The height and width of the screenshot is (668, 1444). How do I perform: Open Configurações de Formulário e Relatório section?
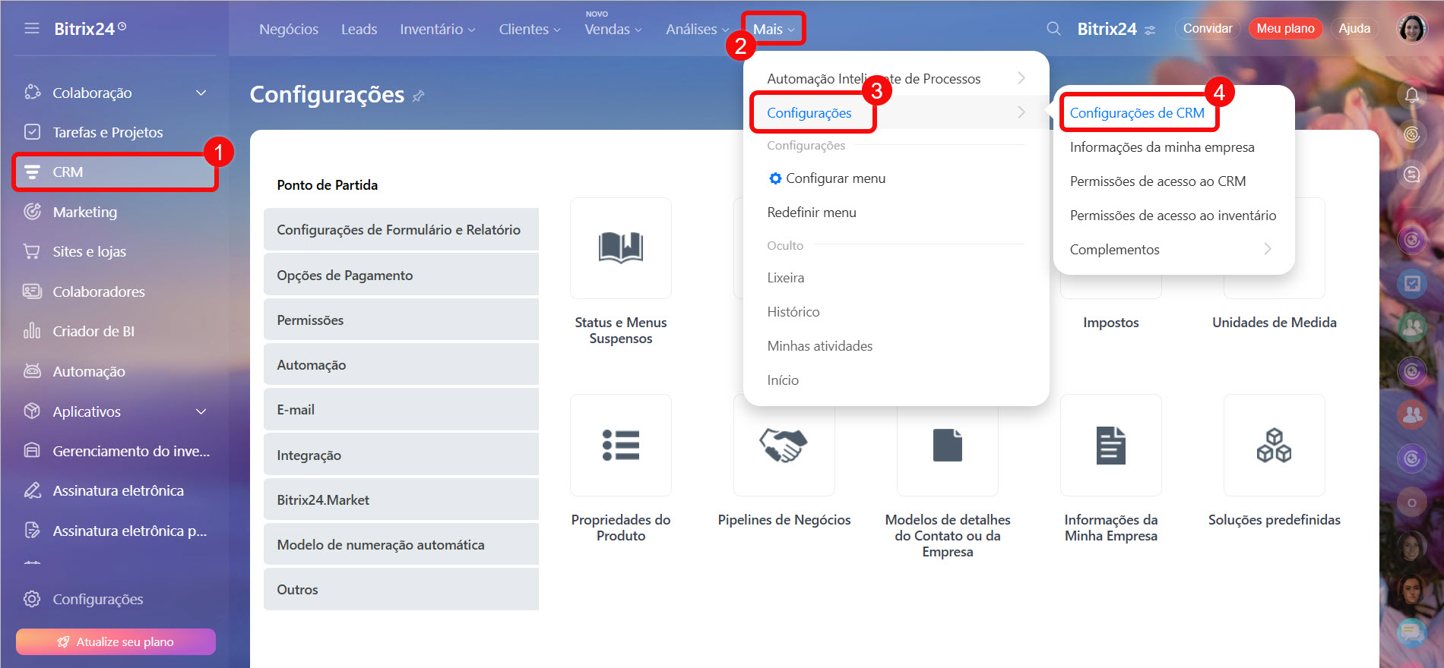point(401,229)
